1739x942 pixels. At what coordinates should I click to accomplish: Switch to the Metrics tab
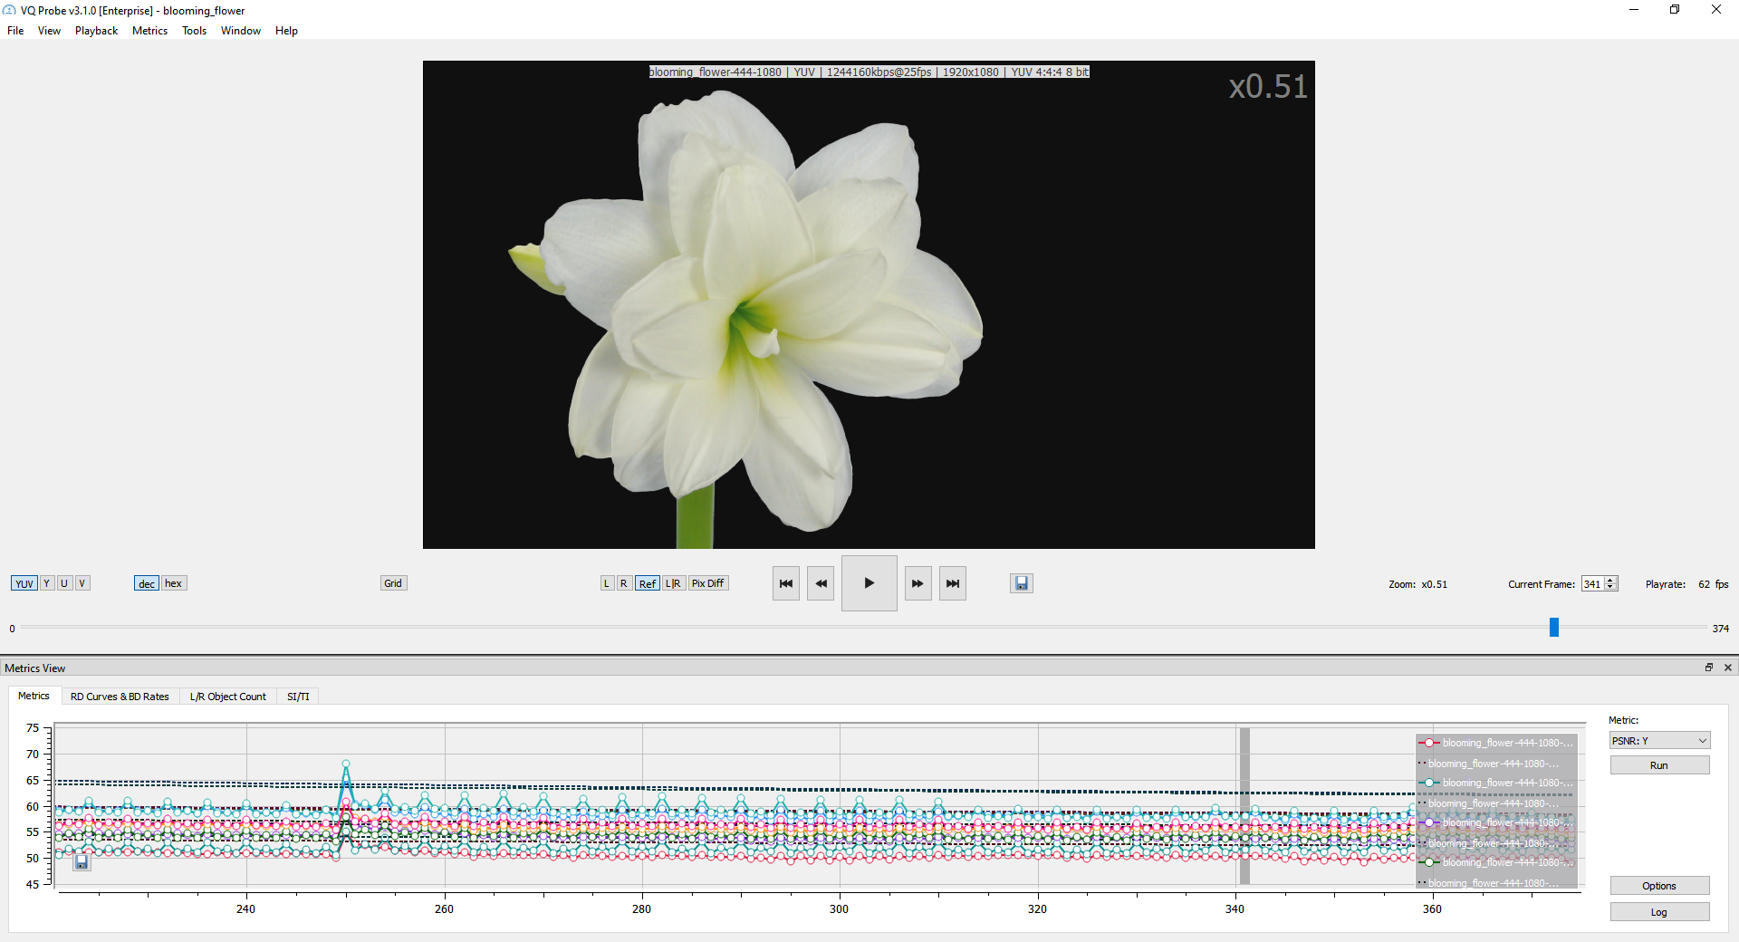tap(34, 696)
